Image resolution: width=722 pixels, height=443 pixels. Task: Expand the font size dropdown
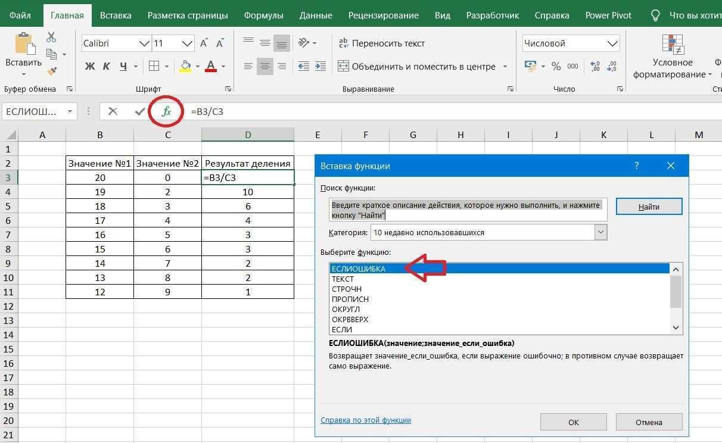pos(188,43)
